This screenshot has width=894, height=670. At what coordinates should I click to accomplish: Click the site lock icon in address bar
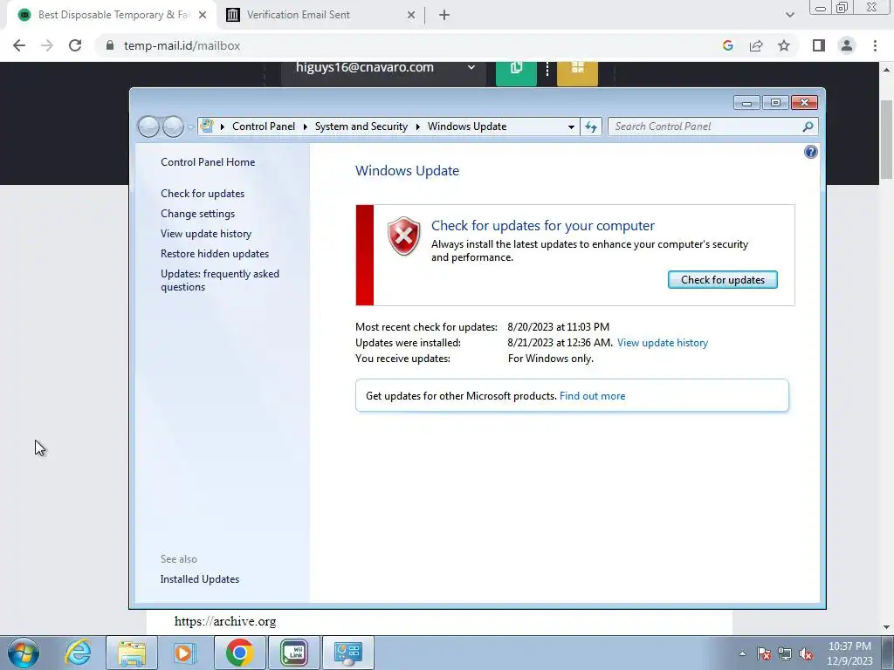coord(110,45)
